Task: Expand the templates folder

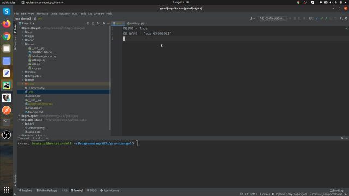Action: [23, 76]
